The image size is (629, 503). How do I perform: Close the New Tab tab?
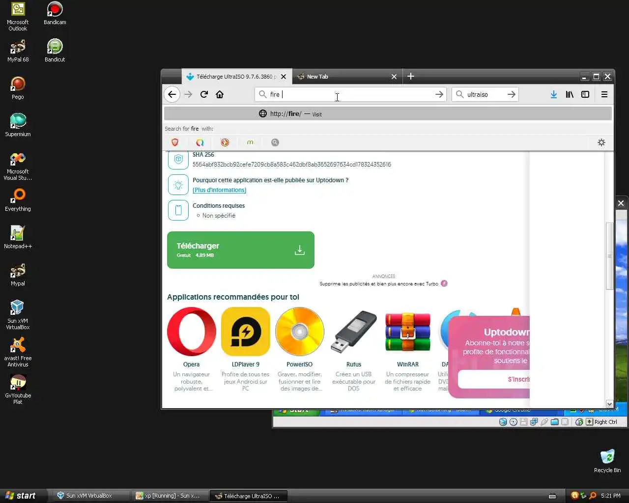(394, 77)
